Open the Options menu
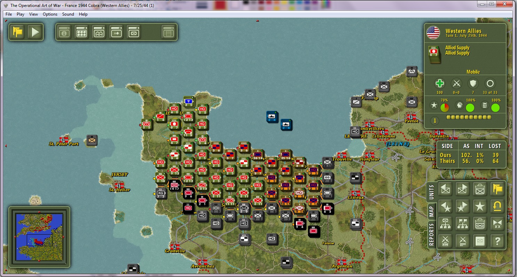This screenshot has width=517, height=277. click(x=50, y=14)
